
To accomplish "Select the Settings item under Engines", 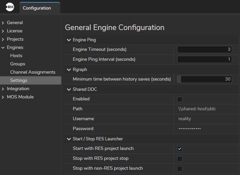I will 19,80.
